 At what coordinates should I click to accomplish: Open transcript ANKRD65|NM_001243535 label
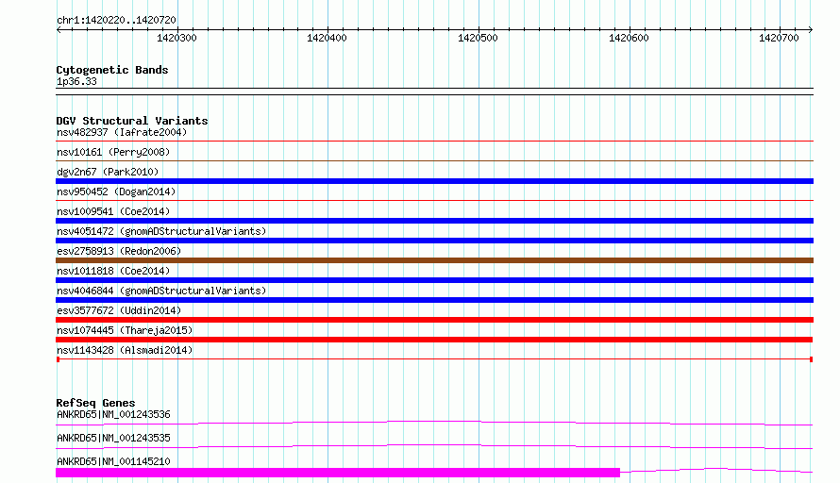[113, 438]
